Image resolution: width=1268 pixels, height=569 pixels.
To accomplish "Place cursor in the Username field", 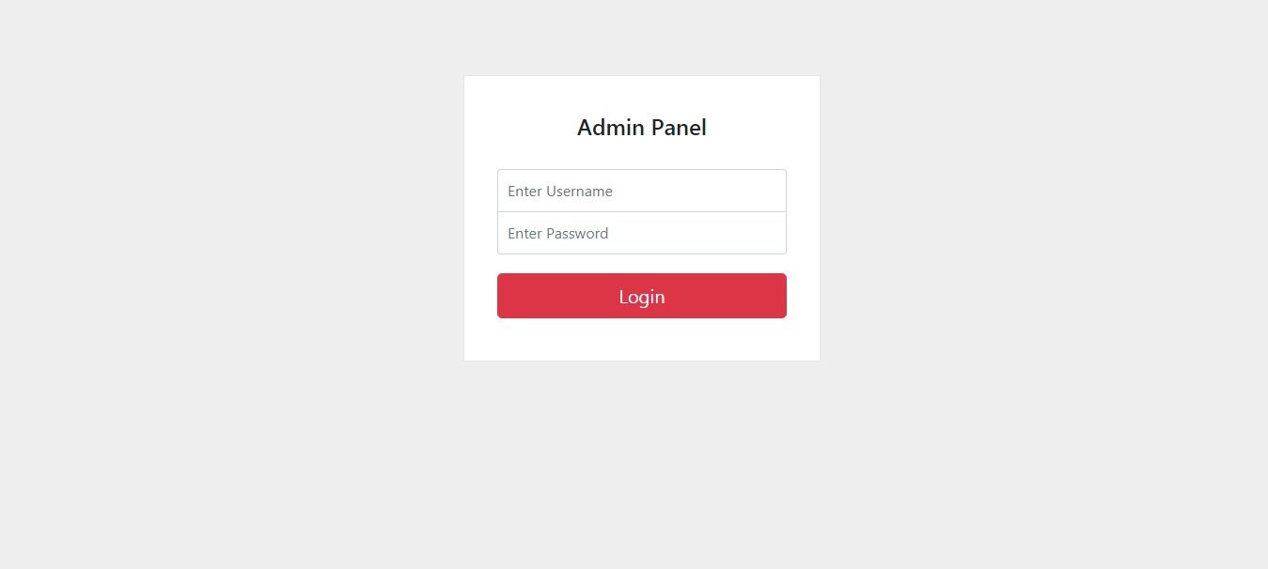I will coord(641,191).
